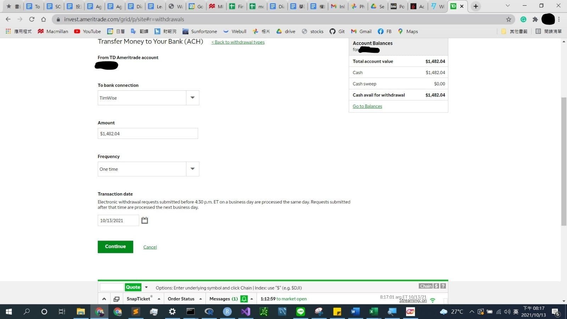Screen dimensions: 567x319
Task: Open the question mark help icon
Action: pos(443,286)
